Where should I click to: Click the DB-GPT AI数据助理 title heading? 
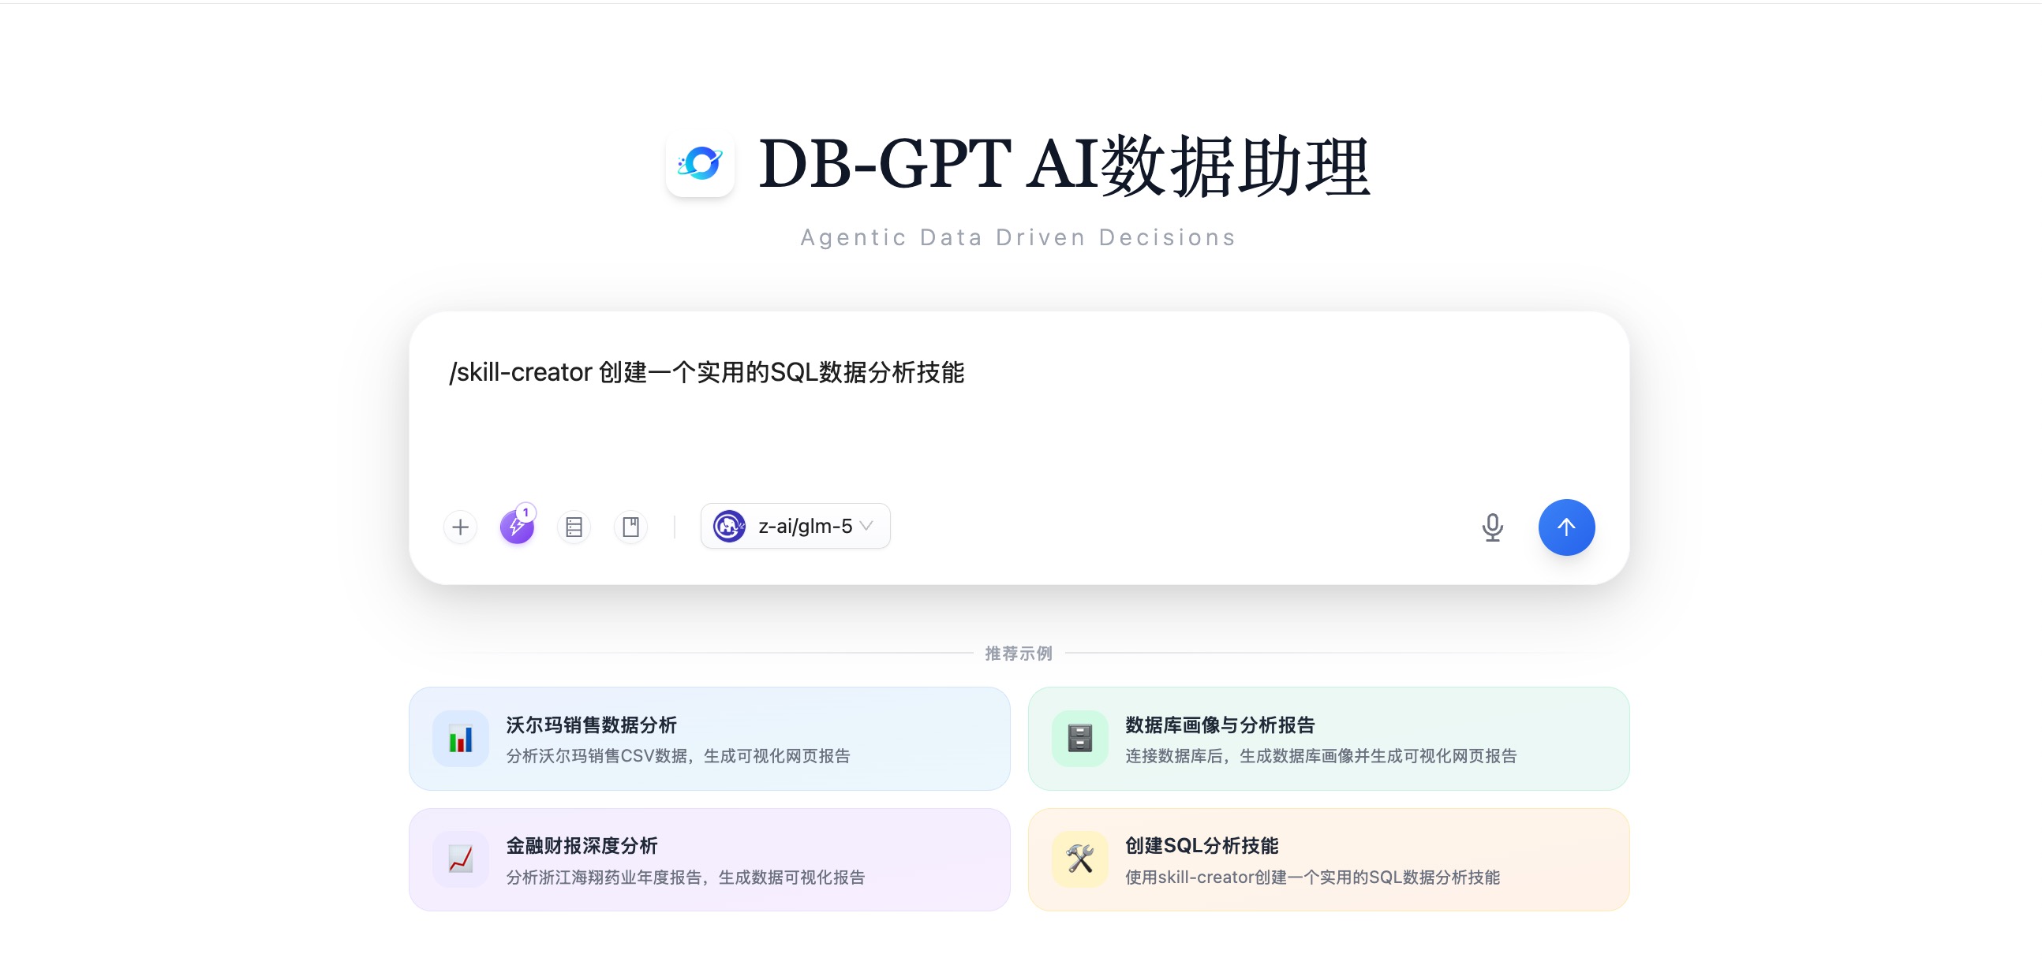pos(1064,165)
